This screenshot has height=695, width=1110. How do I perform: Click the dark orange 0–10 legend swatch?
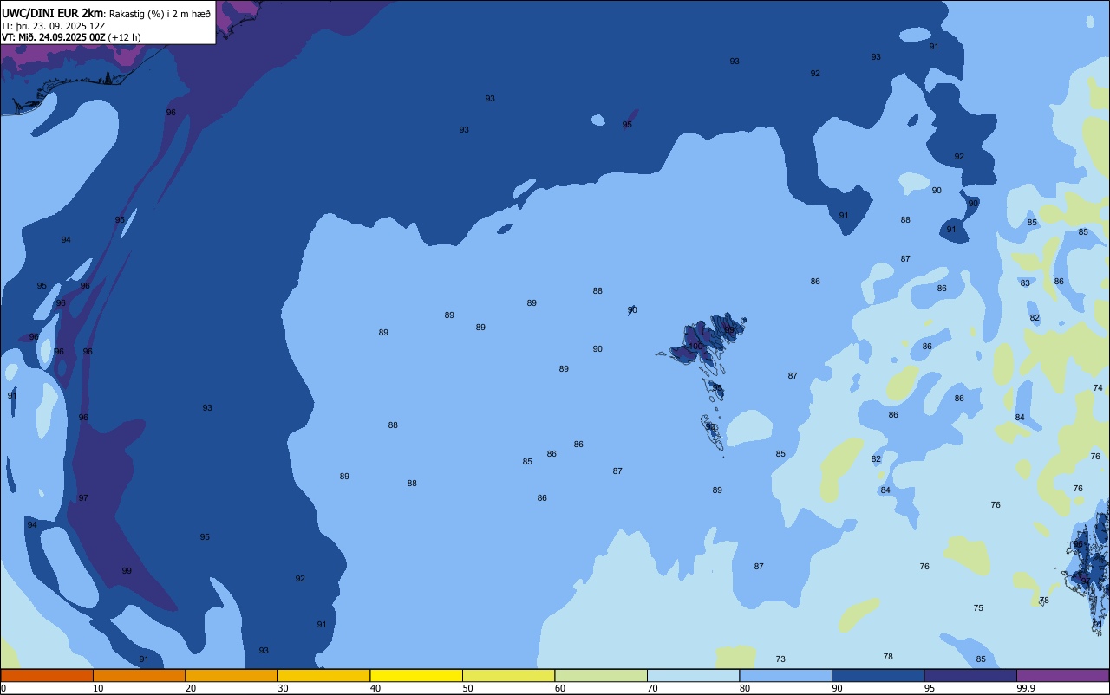(x=47, y=675)
